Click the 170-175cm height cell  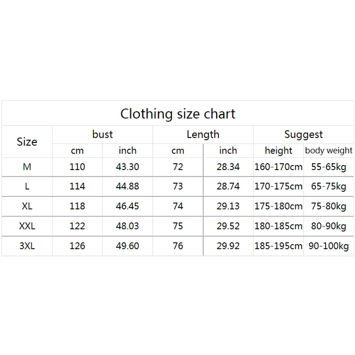coord(278,186)
